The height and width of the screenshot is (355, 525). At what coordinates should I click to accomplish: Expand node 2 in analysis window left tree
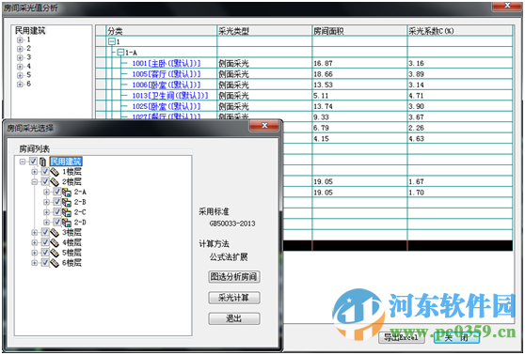click(x=20, y=49)
